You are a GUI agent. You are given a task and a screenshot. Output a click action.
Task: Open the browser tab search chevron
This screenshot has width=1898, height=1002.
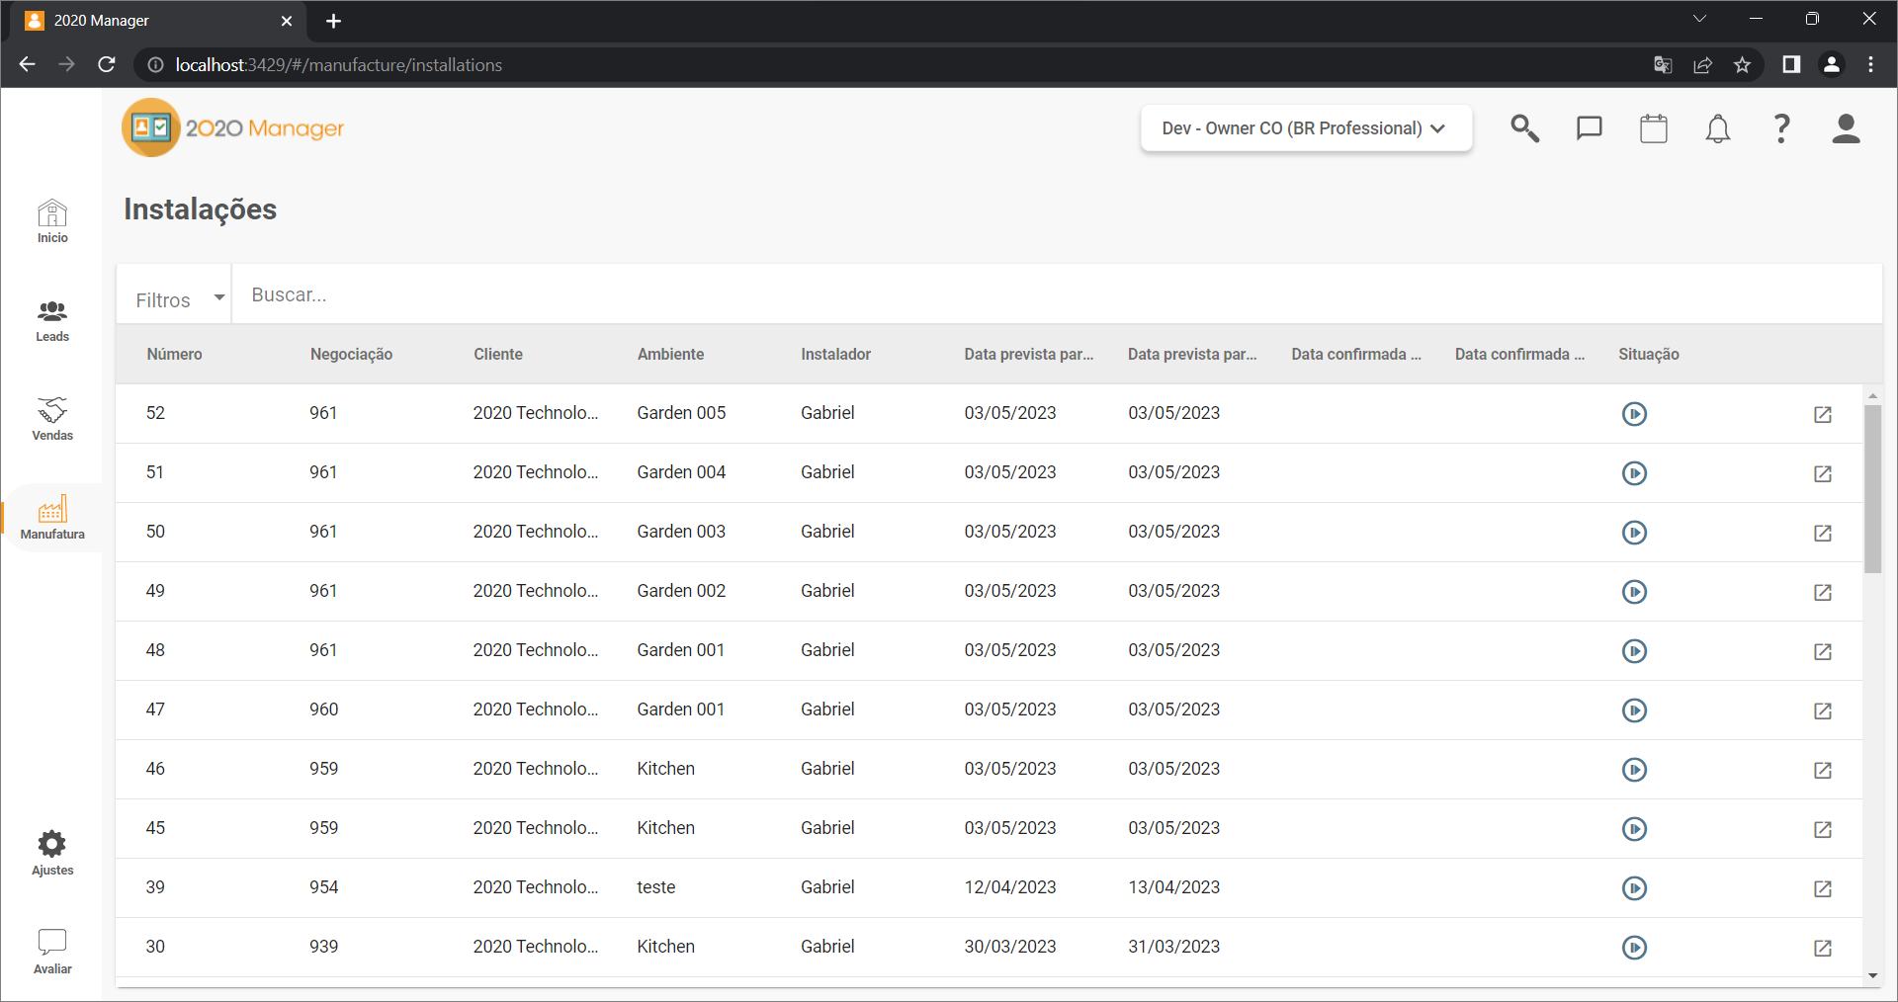click(1699, 19)
